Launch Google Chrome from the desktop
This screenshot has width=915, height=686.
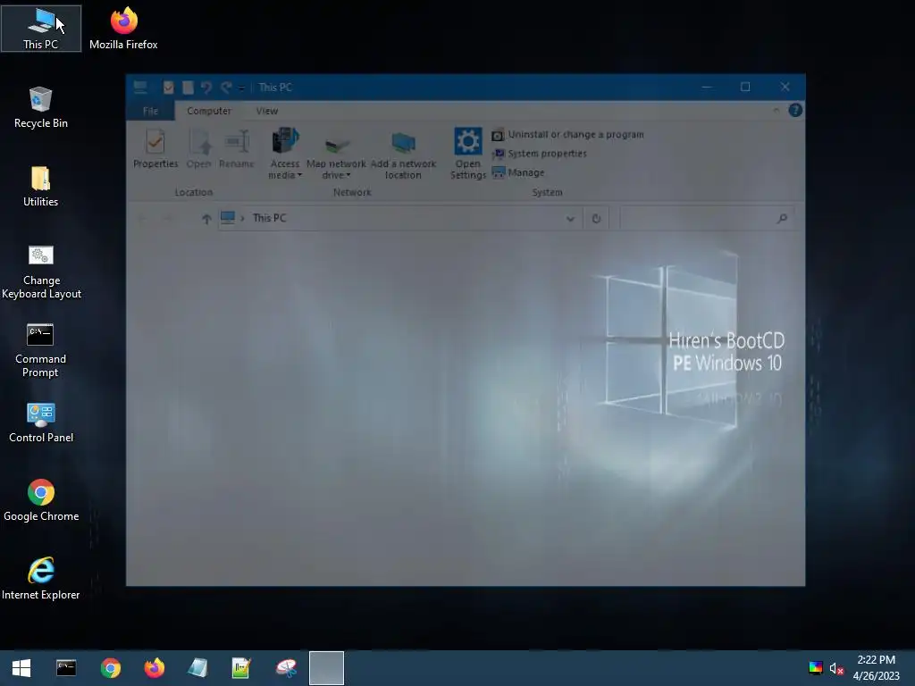41,500
